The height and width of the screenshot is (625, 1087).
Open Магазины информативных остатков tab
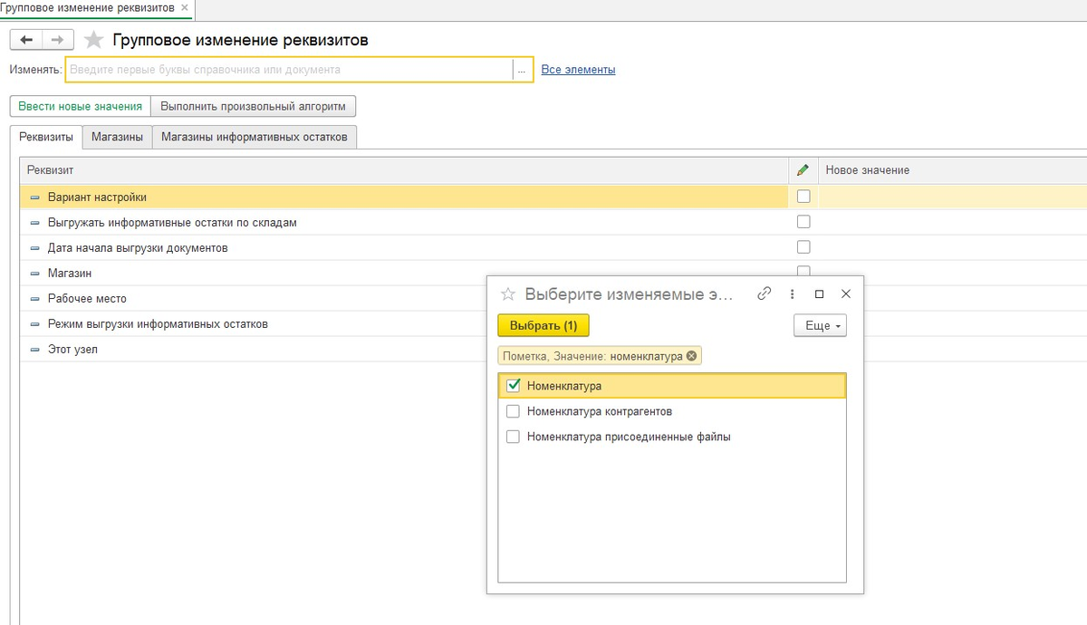[255, 137]
